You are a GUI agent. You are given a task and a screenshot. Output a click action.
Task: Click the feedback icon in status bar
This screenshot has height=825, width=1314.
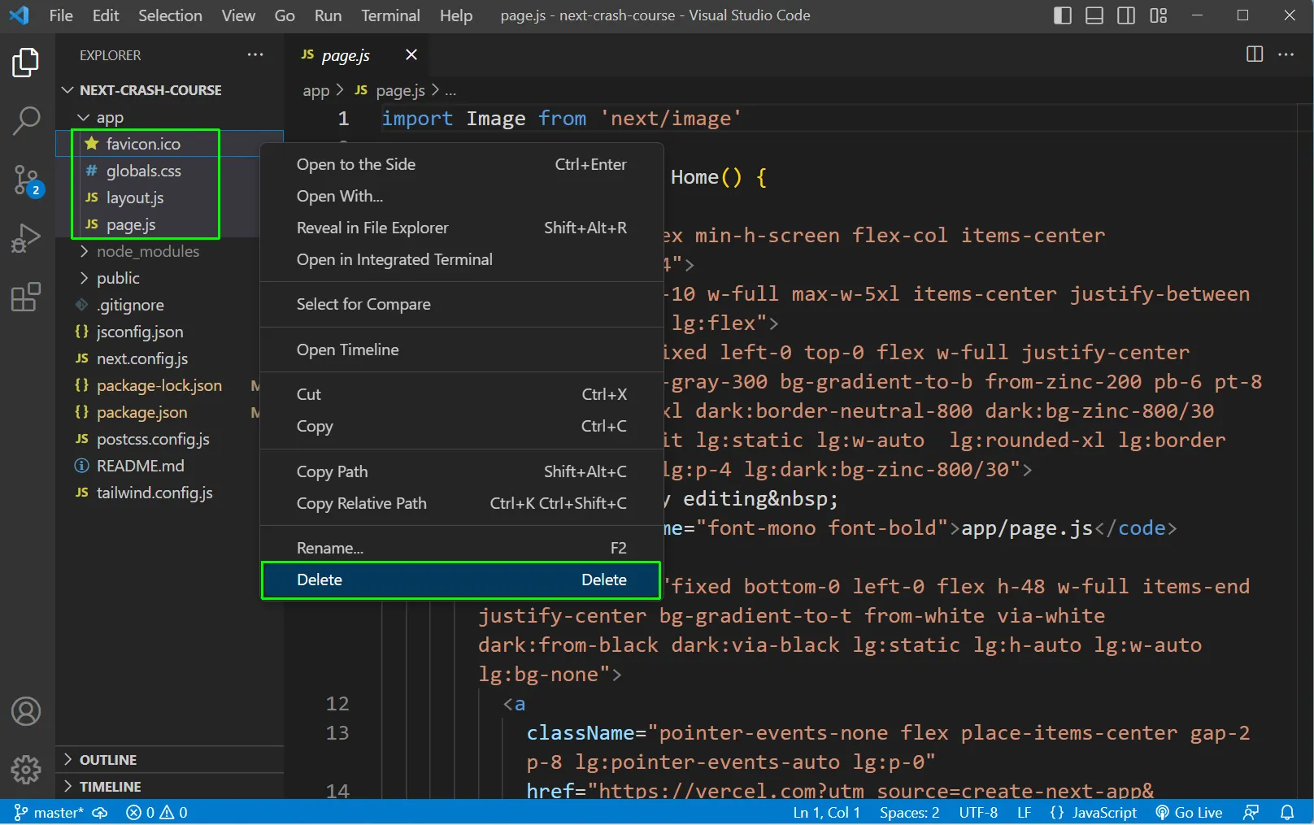[1251, 812]
